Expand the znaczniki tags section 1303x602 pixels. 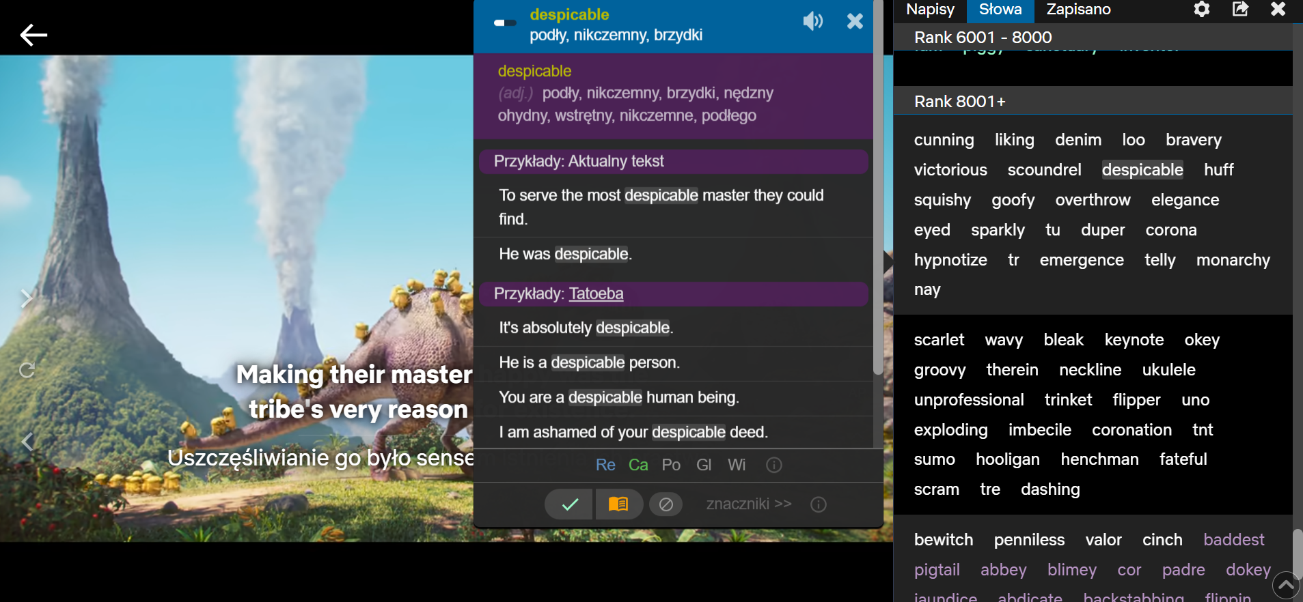[748, 504]
